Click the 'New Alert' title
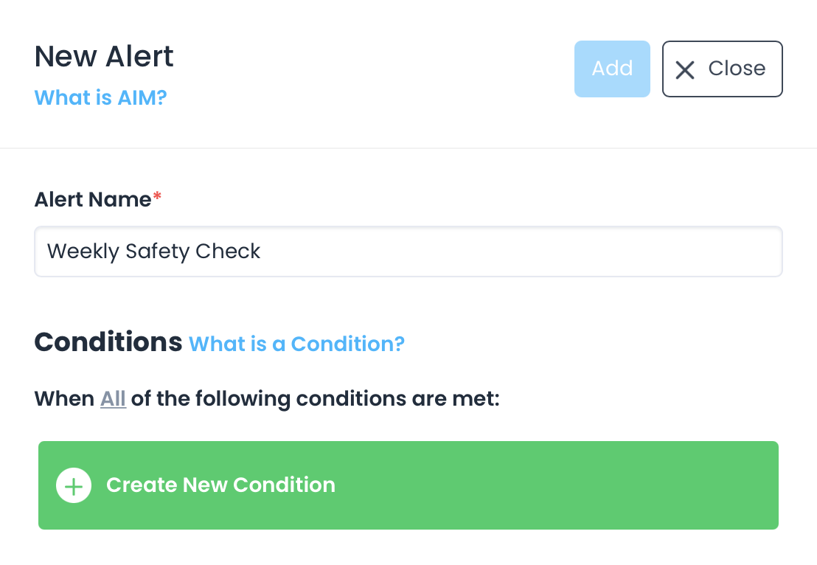The height and width of the screenshot is (565, 817). 104,57
